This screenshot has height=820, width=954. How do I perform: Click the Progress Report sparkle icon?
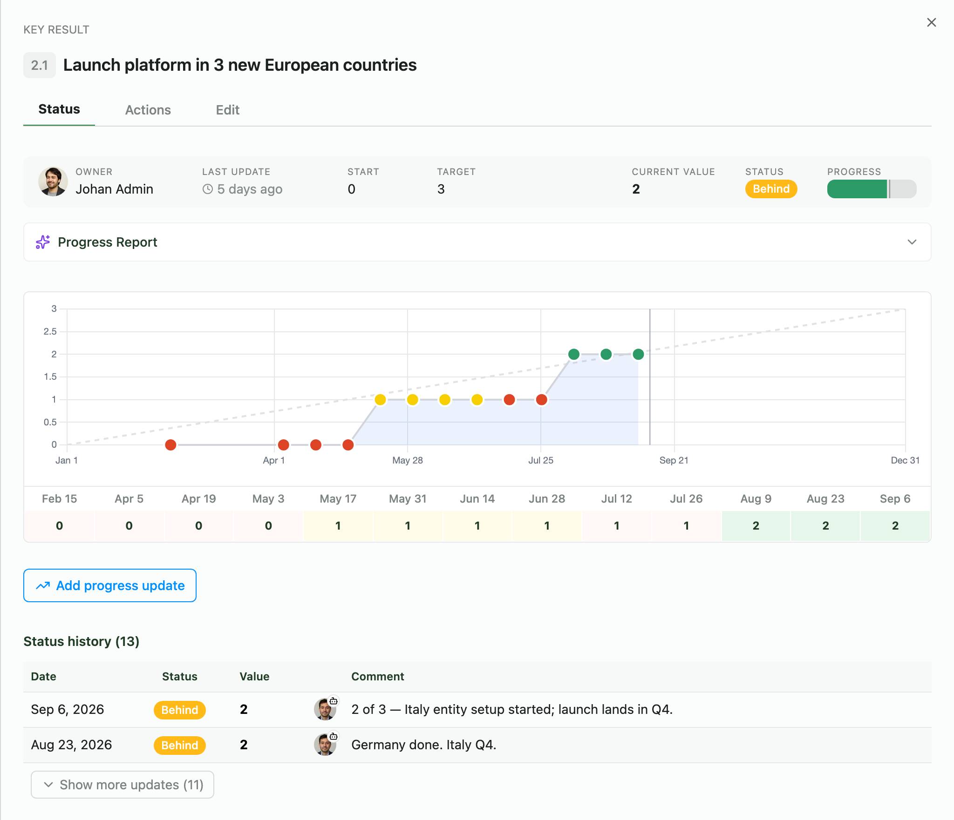pyautogui.click(x=43, y=242)
